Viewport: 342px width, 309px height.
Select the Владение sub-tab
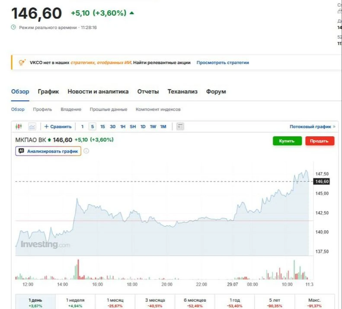click(x=71, y=109)
